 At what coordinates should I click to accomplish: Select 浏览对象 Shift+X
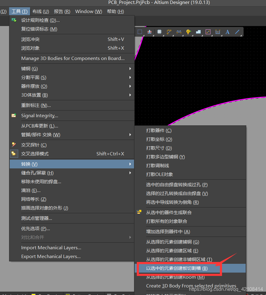72,48
